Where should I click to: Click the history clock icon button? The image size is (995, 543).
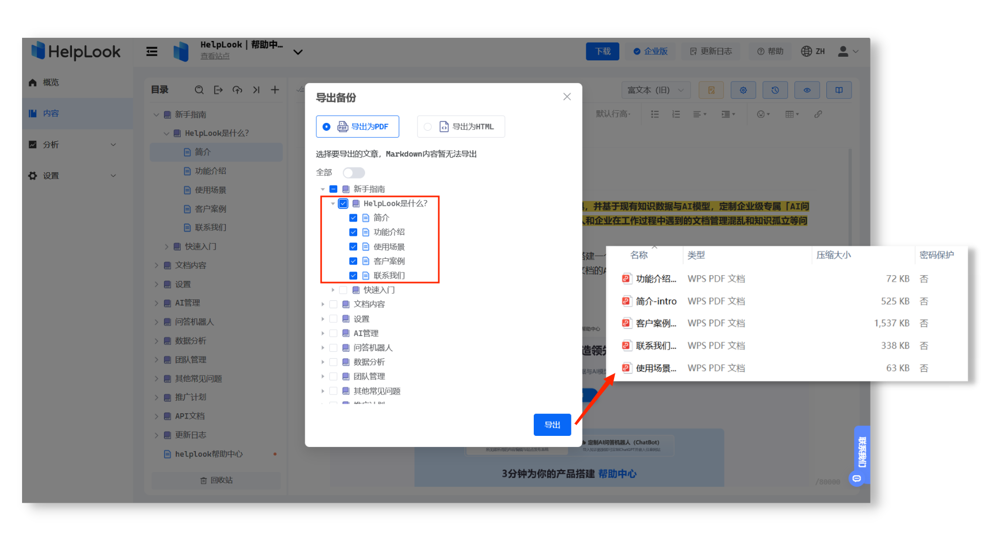click(x=775, y=90)
